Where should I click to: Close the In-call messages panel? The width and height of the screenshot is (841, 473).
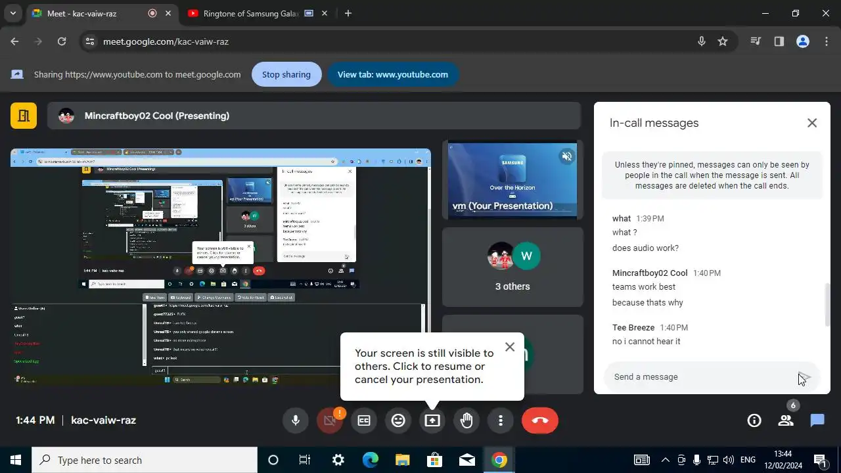point(812,123)
